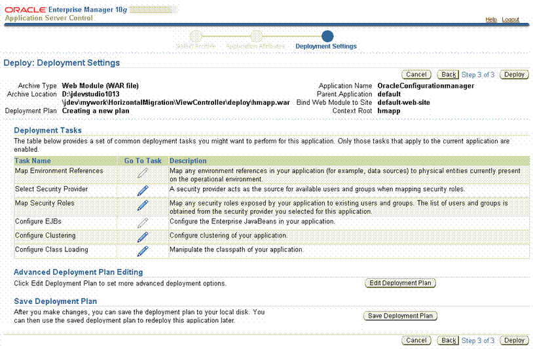Viewport: 533px width, 349px height.
Task: Click the Deploy: Deployment Settings page title
Action: coord(62,63)
